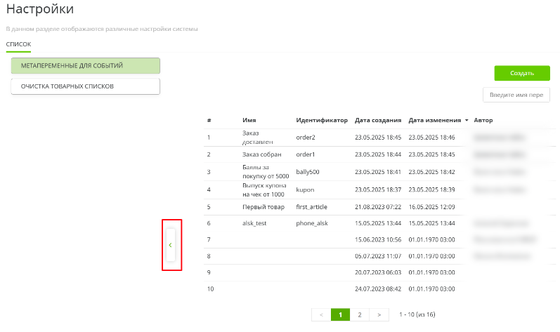Open the Выпуск купона на чек row

click(265, 190)
